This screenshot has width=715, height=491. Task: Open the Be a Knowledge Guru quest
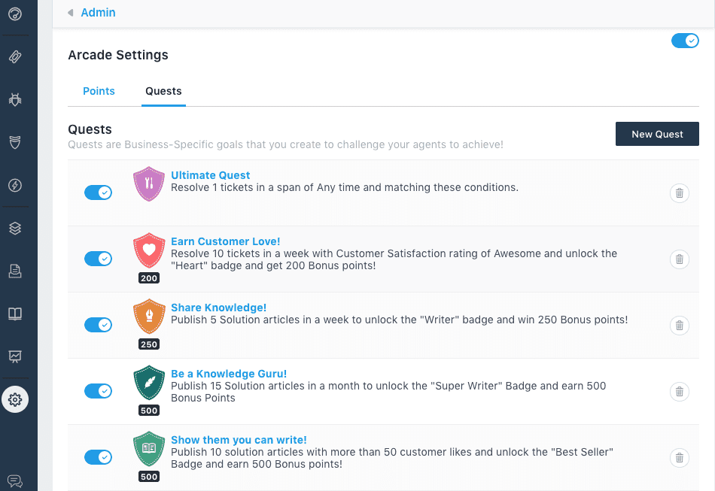coord(228,373)
